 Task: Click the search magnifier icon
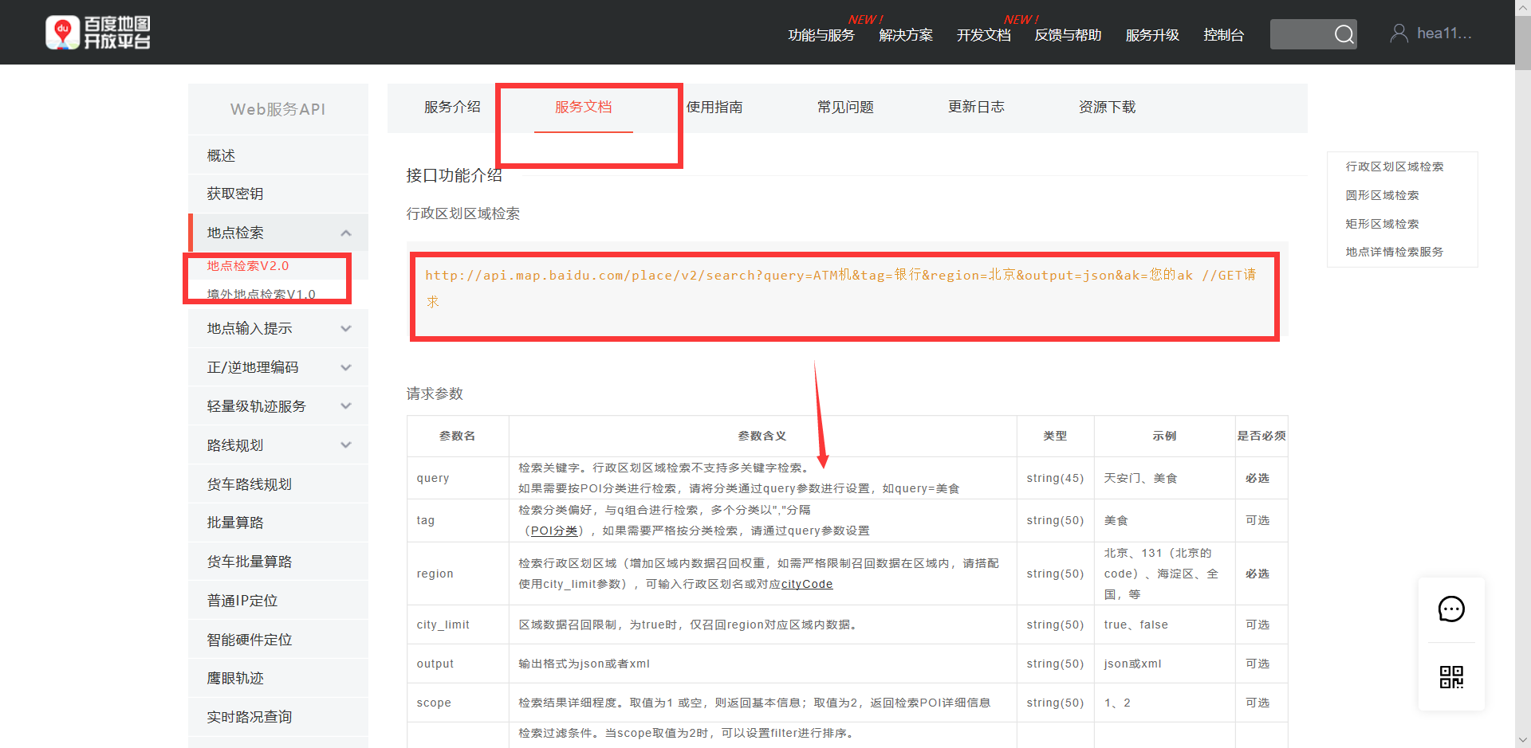tap(1344, 34)
